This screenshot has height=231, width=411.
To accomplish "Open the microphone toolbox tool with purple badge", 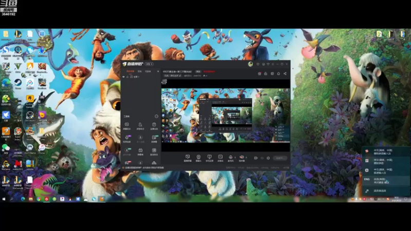I will click(x=127, y=139).
